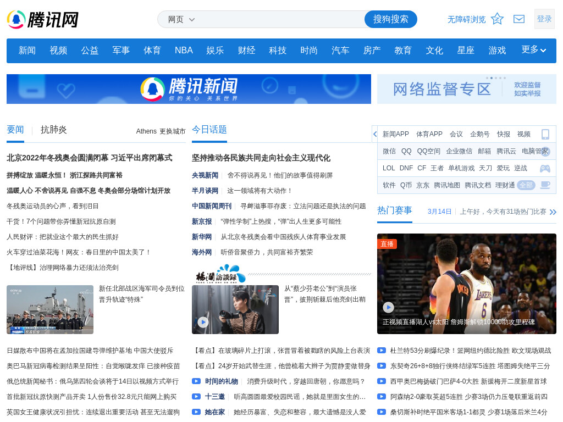563x422 pixels.
Task: Open the navy commander news thumbnail
Action: tap(50, 310)
